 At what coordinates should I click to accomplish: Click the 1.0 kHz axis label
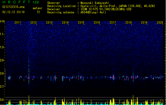coord(2,47)
